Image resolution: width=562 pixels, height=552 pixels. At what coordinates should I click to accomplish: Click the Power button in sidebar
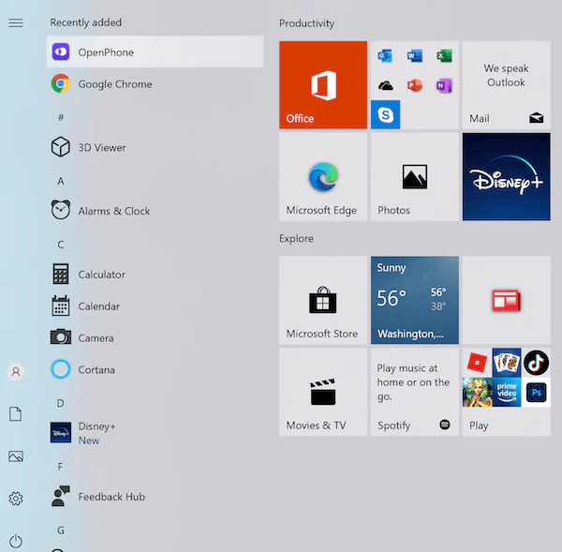(16, 541)
